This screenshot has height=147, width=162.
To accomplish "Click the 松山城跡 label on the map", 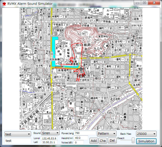I will coord(85,45).
